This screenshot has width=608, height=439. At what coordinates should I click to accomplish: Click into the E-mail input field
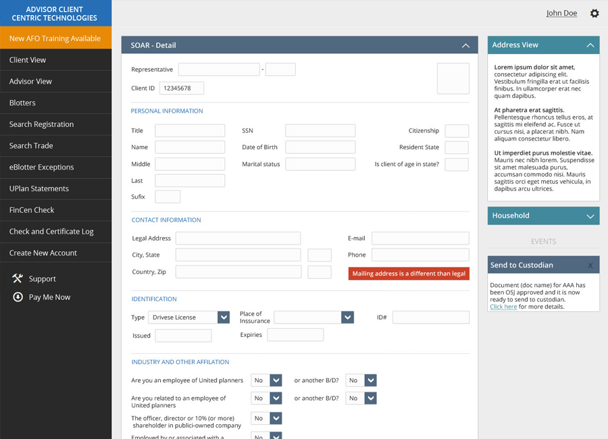click(420, 238)
